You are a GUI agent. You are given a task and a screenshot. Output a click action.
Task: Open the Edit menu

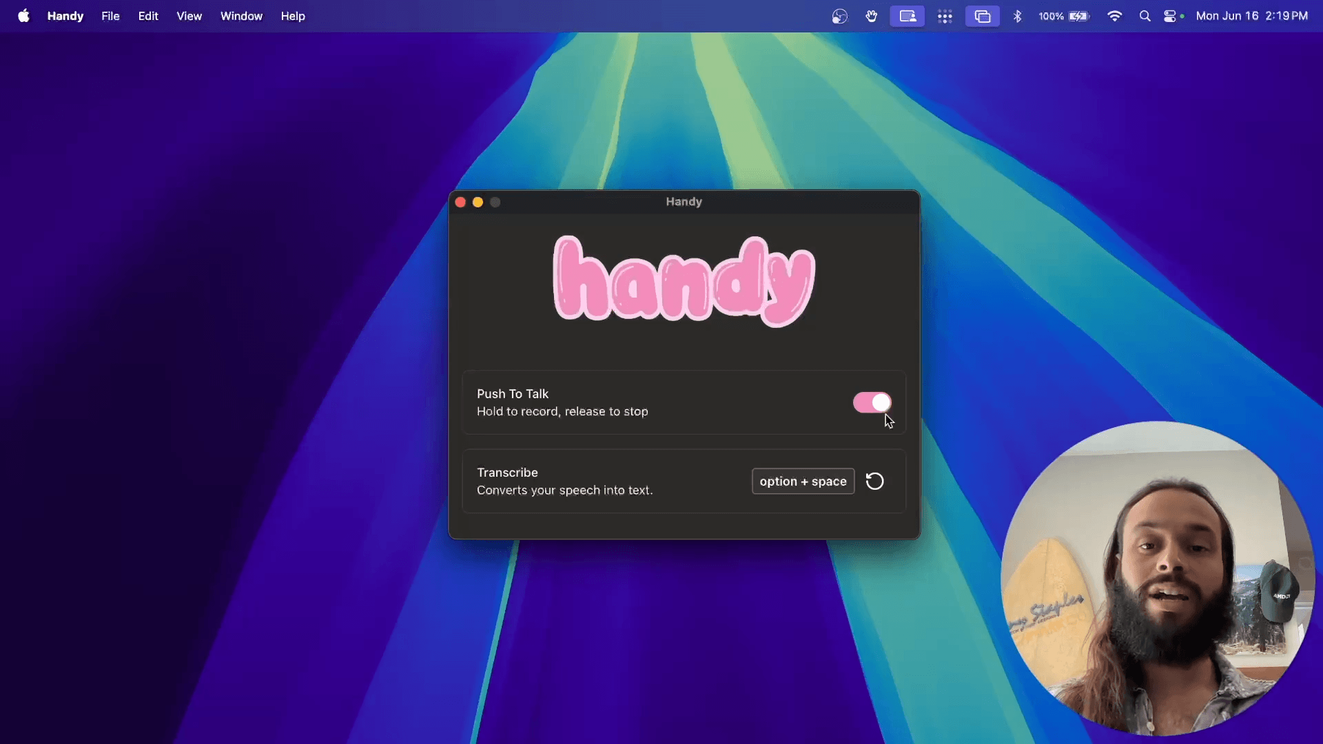point(147,16)
